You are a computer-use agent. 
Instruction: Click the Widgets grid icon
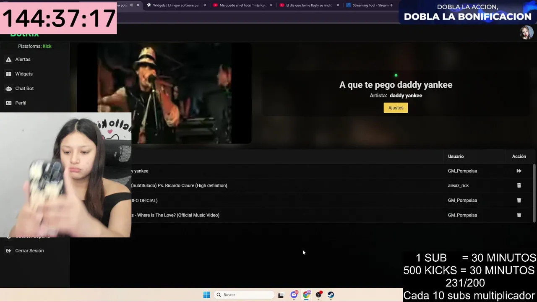tap(8, 74)
